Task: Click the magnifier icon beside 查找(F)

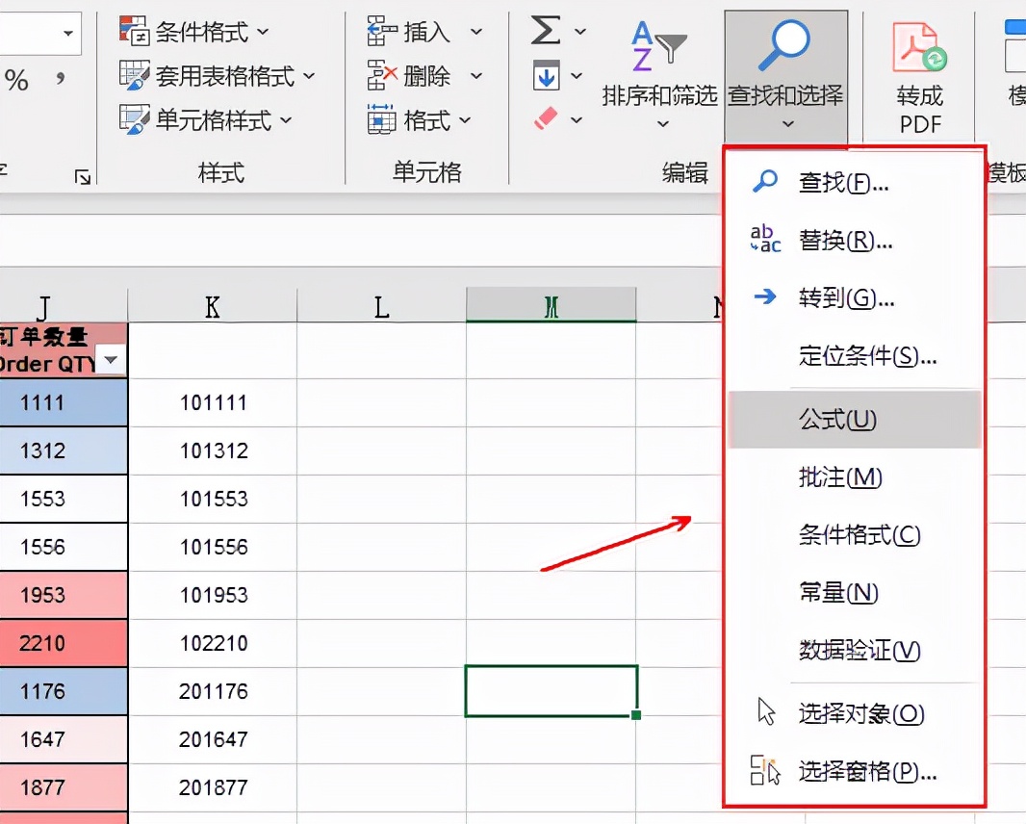Action: click(765, 181)
